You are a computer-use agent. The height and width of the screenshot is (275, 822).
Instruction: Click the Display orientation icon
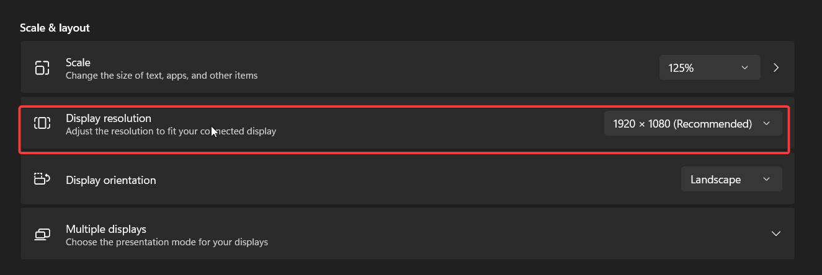tap(42, 179)
